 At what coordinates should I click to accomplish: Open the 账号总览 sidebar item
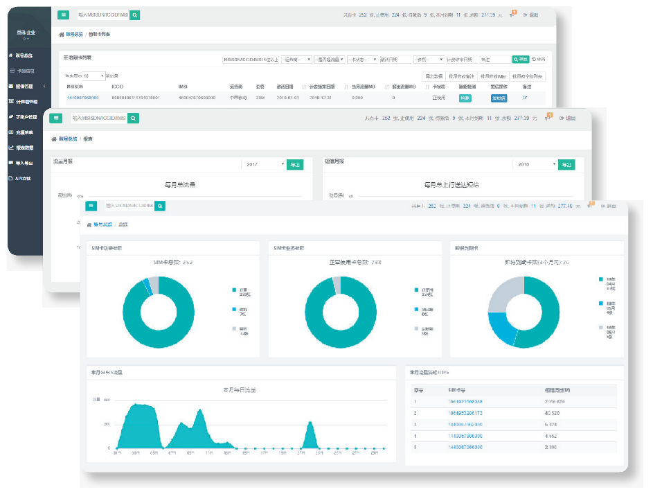(x=22, y=55)
